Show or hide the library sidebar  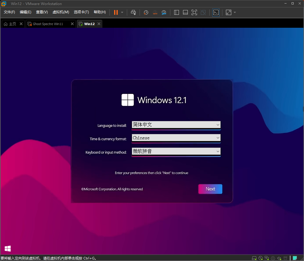(x=177, y=12)
